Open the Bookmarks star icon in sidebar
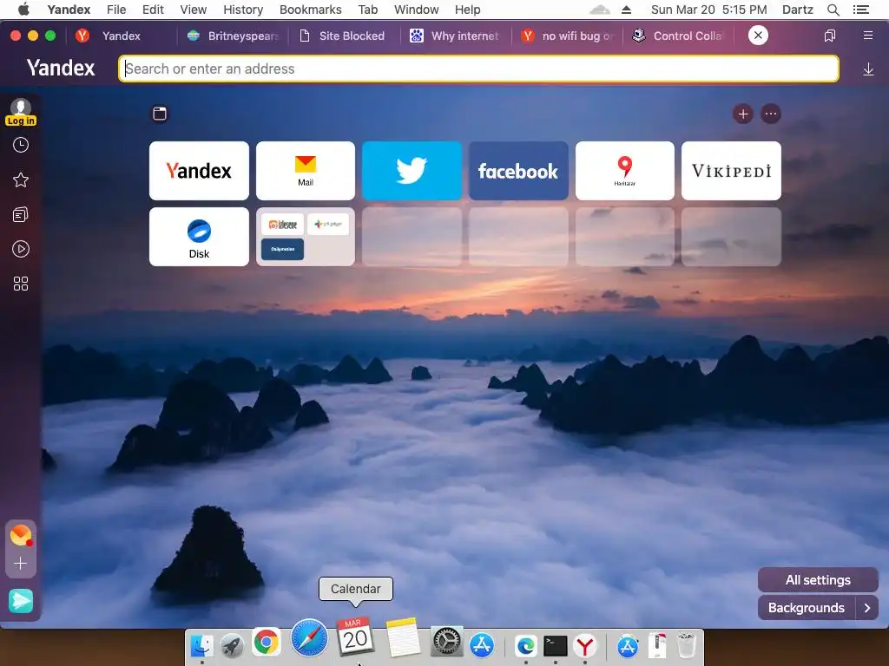The width and height of the screenshot is (889, 666). click(x=21, y=180)
